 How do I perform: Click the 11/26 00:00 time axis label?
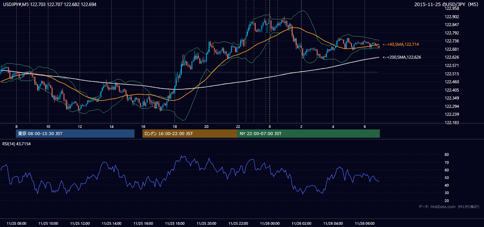[x=270, y=224]
